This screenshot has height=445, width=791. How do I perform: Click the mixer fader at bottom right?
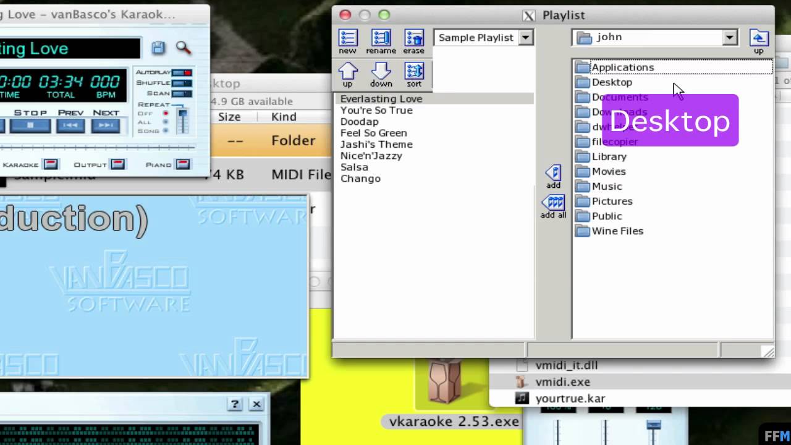(x=654, y=425)
